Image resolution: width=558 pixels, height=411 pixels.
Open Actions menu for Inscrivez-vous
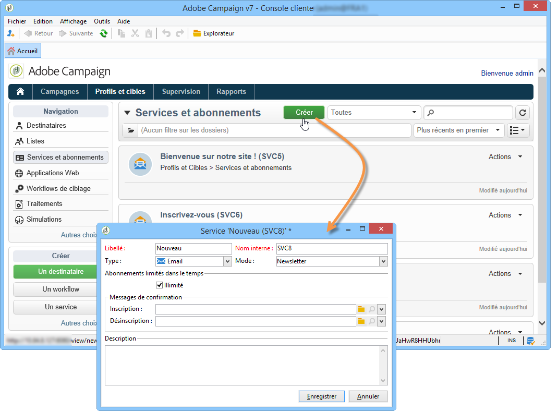pyautogui.click(x=505, y=215)
